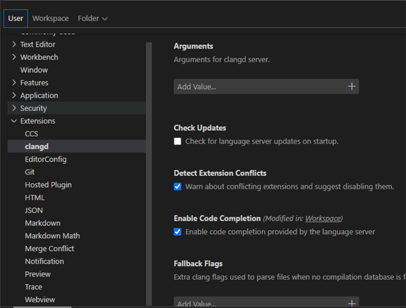Expand the Text Editor section
406x308 pixels.
pyautogui.click(x=14, y=44)
